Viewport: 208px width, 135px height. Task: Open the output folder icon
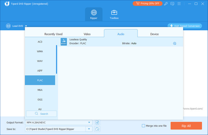(97, 129)
